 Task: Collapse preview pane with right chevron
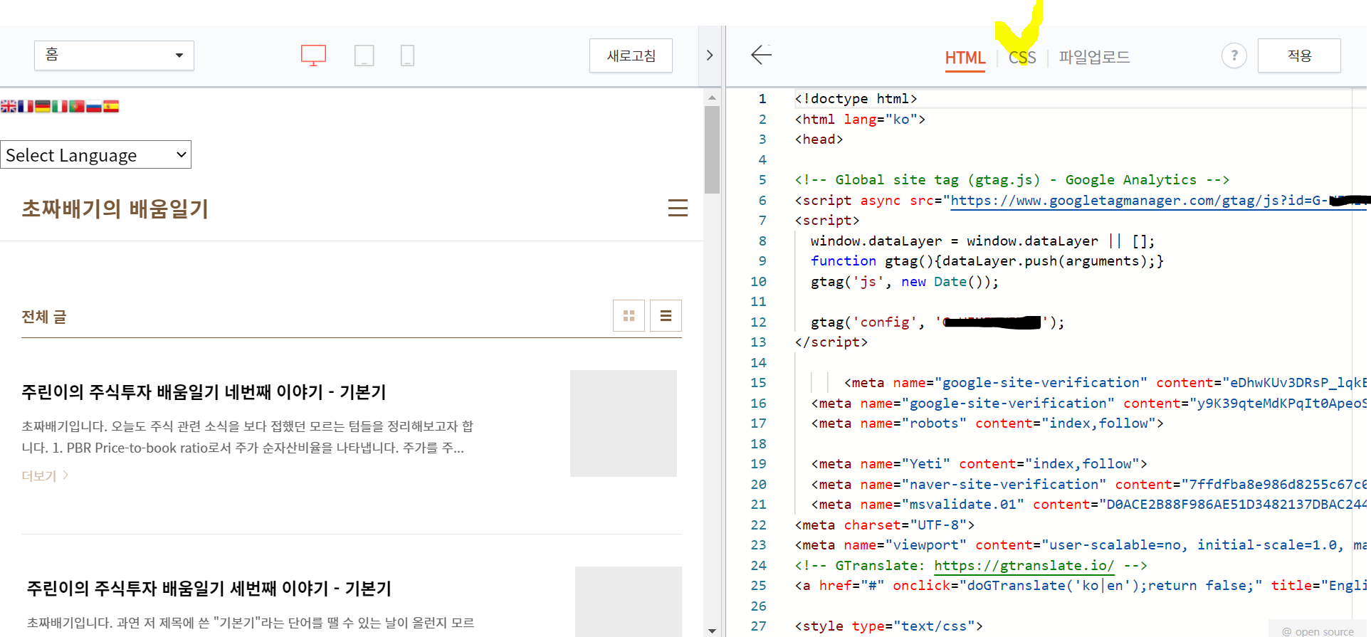pyautogui.click(x=709, y=56)
